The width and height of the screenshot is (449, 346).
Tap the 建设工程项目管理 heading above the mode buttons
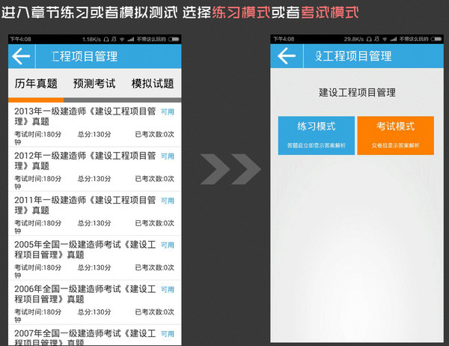(x=356, y=93)
